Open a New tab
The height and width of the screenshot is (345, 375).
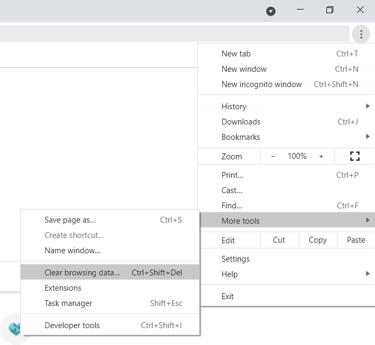[286, 54]
